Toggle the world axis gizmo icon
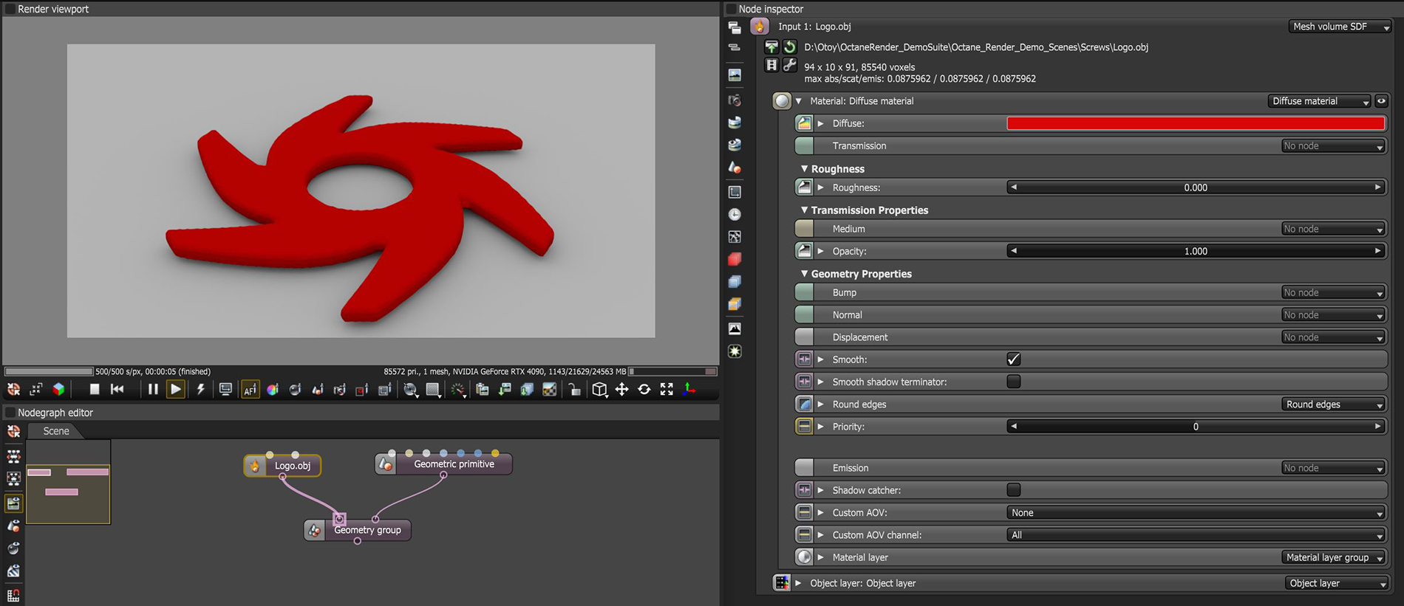 click(689, 389)
